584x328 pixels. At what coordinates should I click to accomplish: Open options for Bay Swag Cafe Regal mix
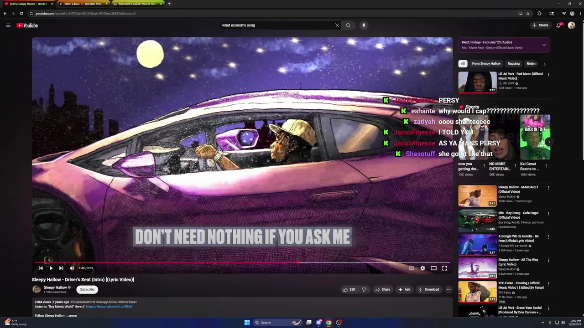548,213
